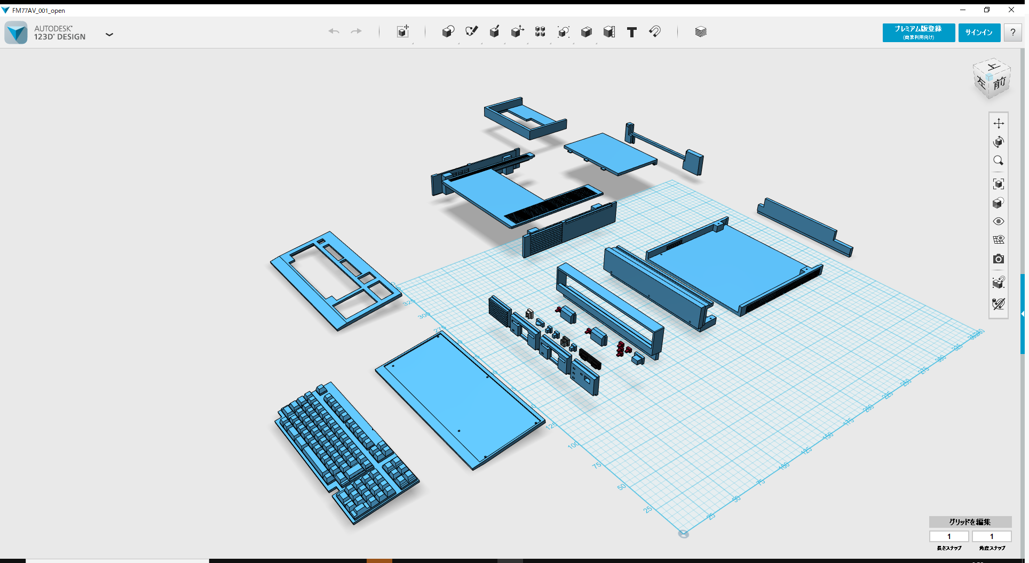
Task: Click the グリッドを編集 button
Action: [x=969, y=522]
